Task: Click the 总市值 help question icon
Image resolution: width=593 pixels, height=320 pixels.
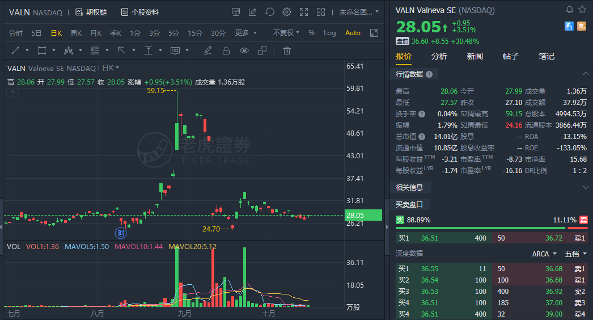Action: click(422, 137)
